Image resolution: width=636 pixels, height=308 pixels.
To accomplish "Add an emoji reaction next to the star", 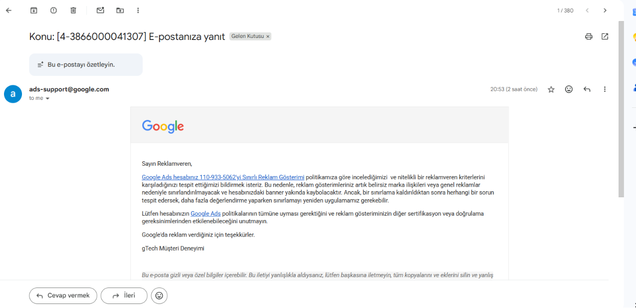I will click(x=569, y=89).
